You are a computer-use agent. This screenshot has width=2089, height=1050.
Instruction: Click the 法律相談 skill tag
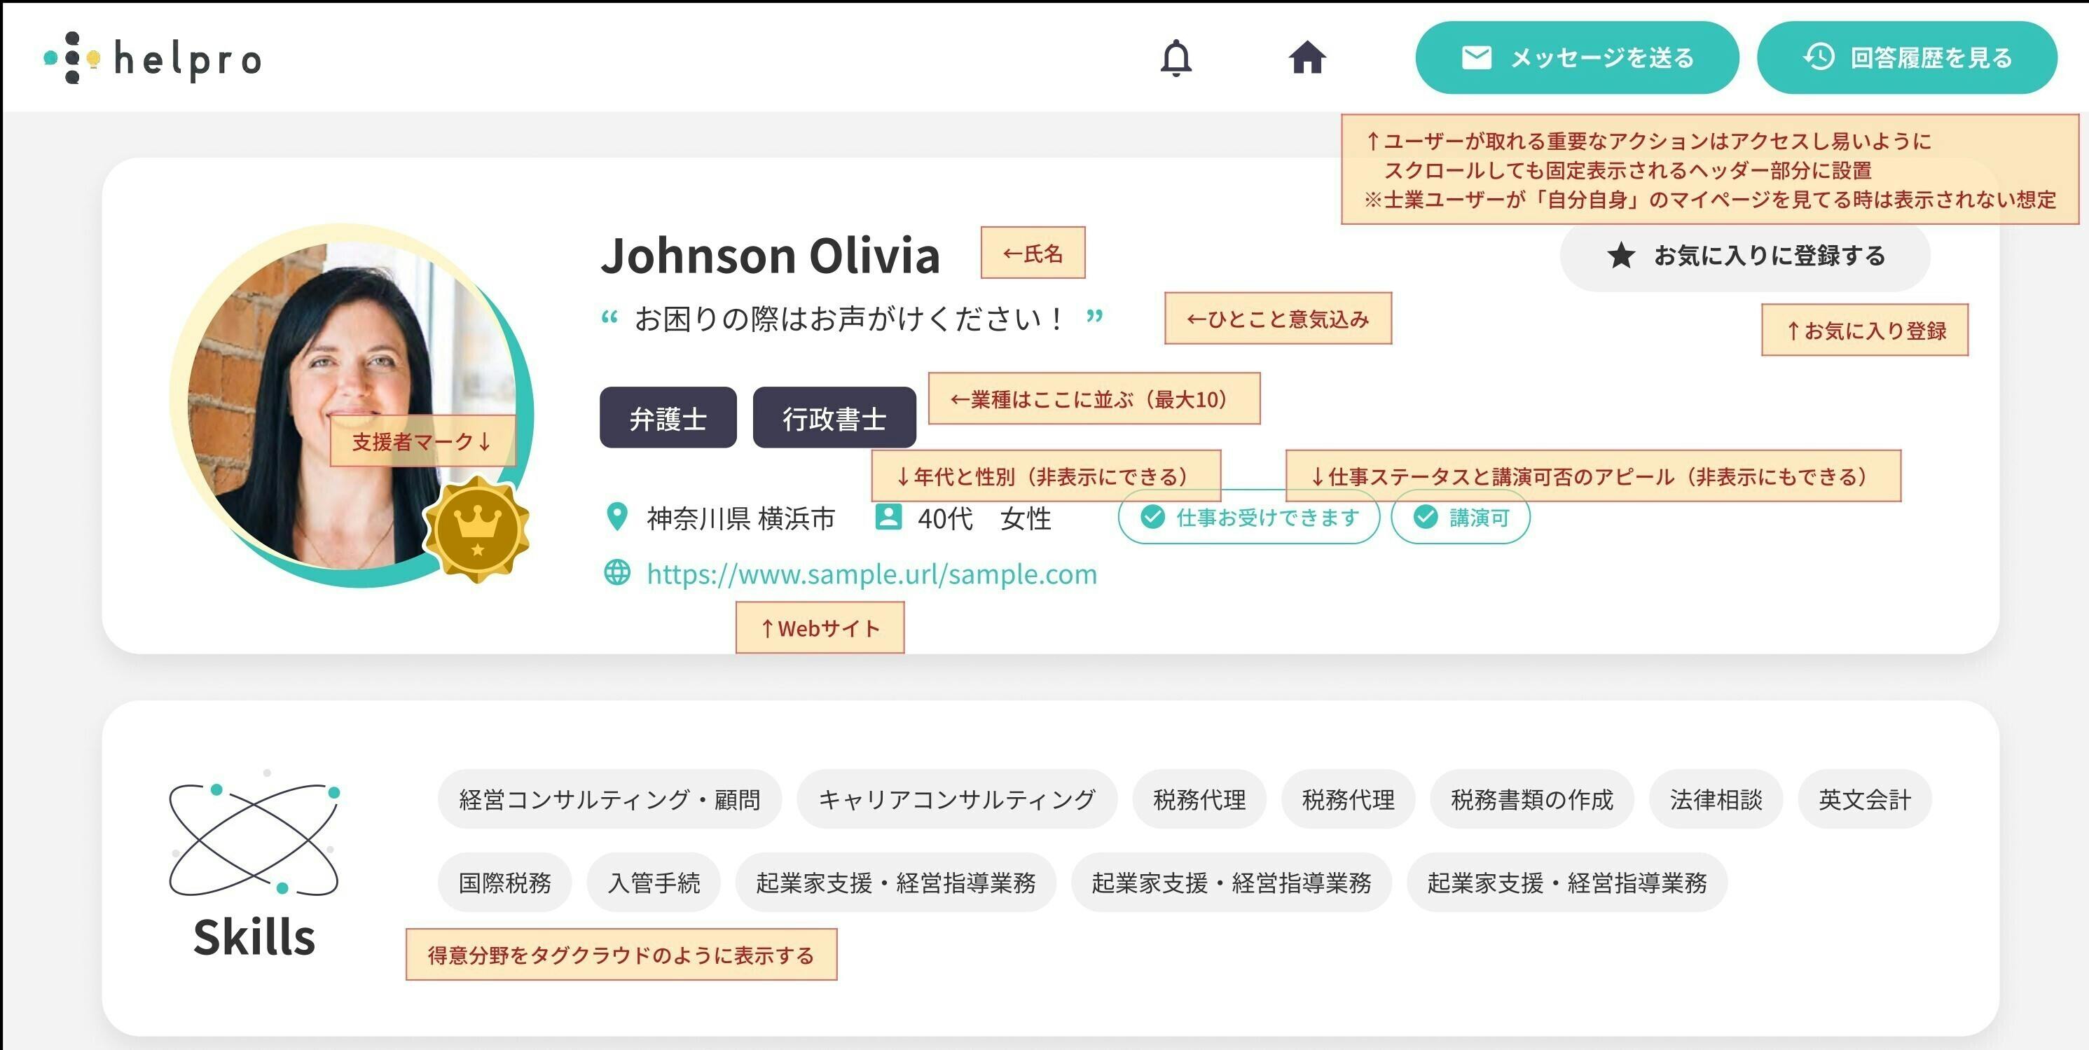point(1715,799)
